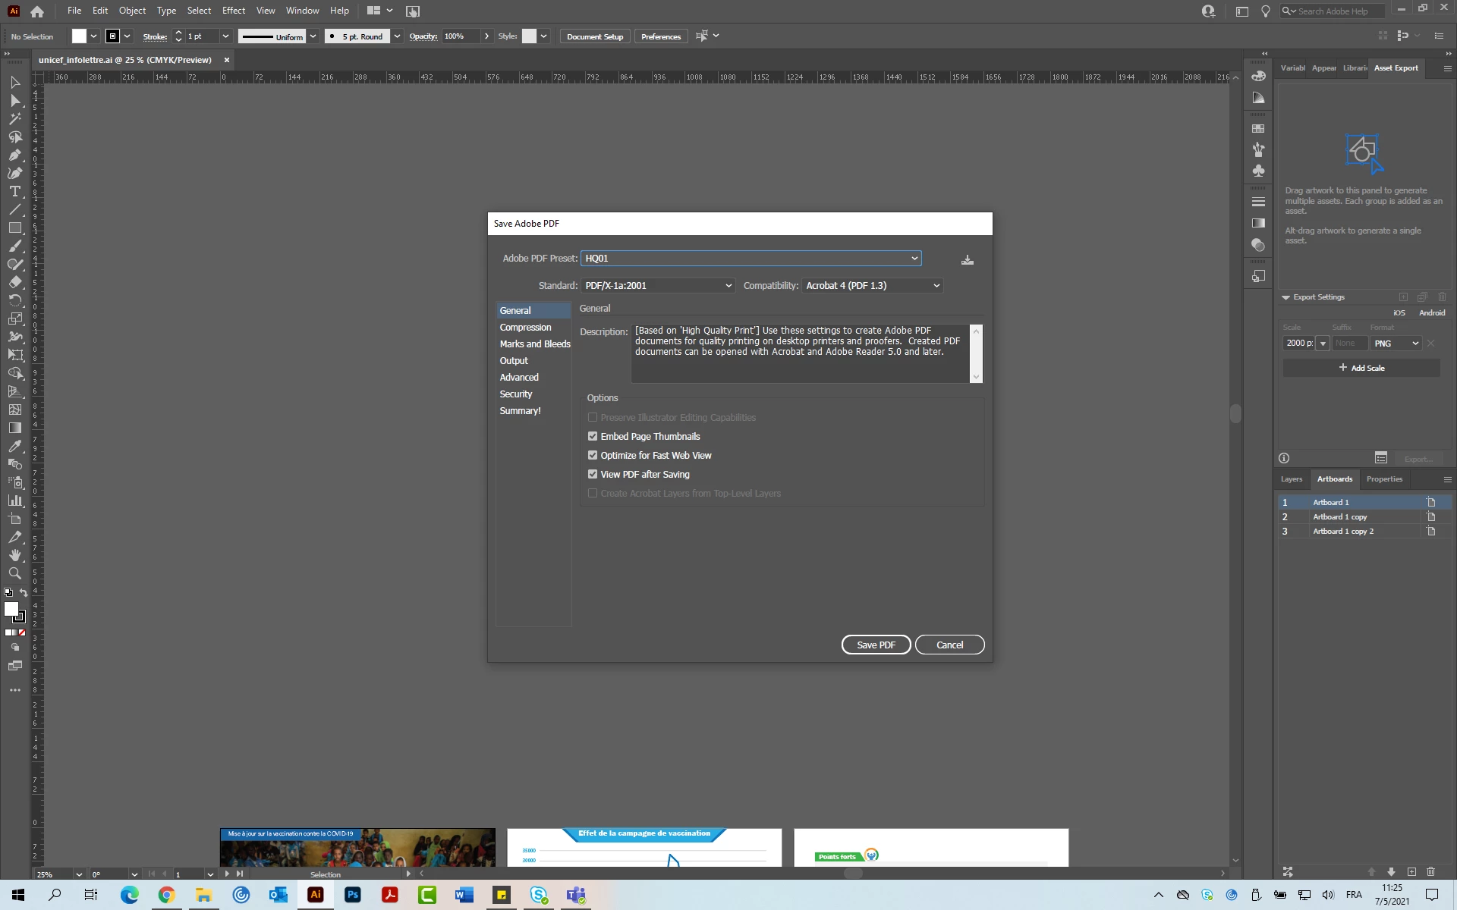Open the Compression settings section

(525, 328)
